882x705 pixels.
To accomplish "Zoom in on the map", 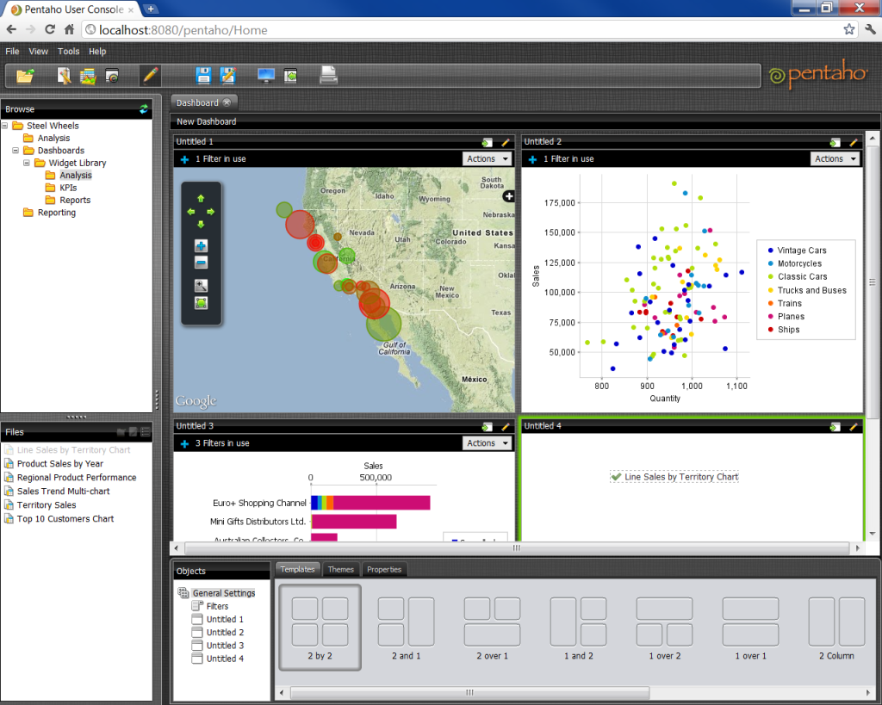I will pos(201,245).
